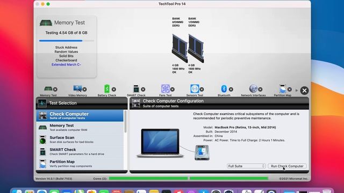Click the Check Computer list icon
The width and height of the screenshot is (344, 193).
(42, 116)
